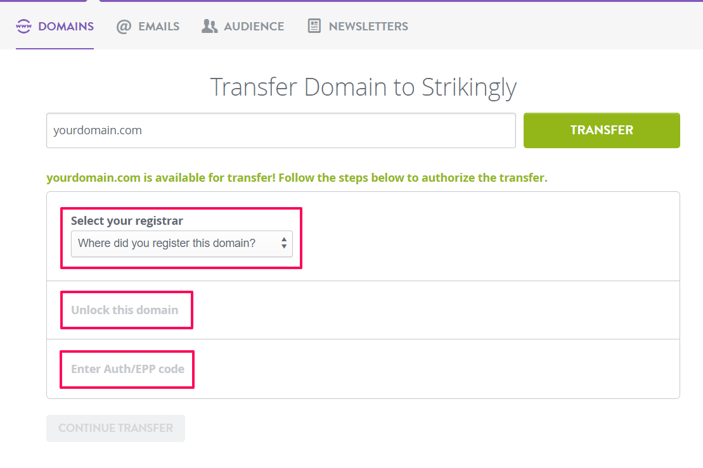Viewport: 703px width, 468px height.
Task: Select the Newsletters tab label
Action: (368, 27)
